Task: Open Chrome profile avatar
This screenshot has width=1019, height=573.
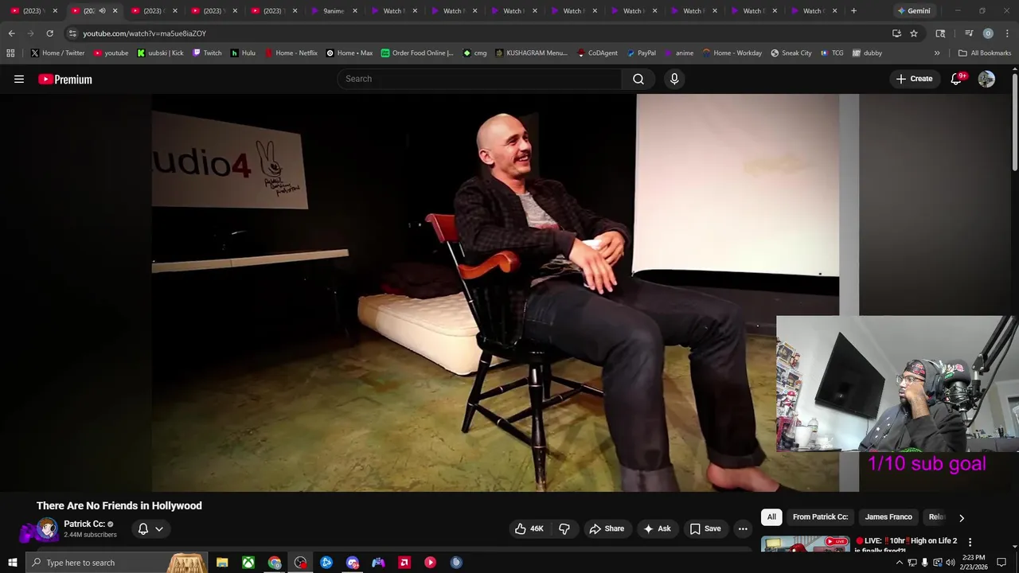Action: point(988,33)
